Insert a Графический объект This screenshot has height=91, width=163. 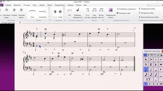tap(111, 13)
